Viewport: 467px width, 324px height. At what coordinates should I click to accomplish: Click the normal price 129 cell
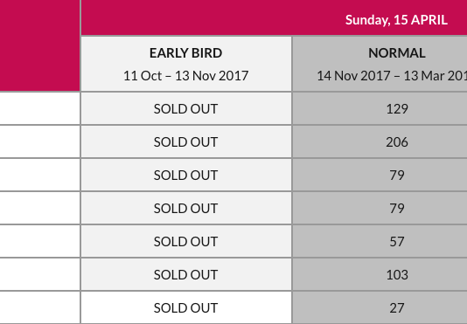(380, 108)
